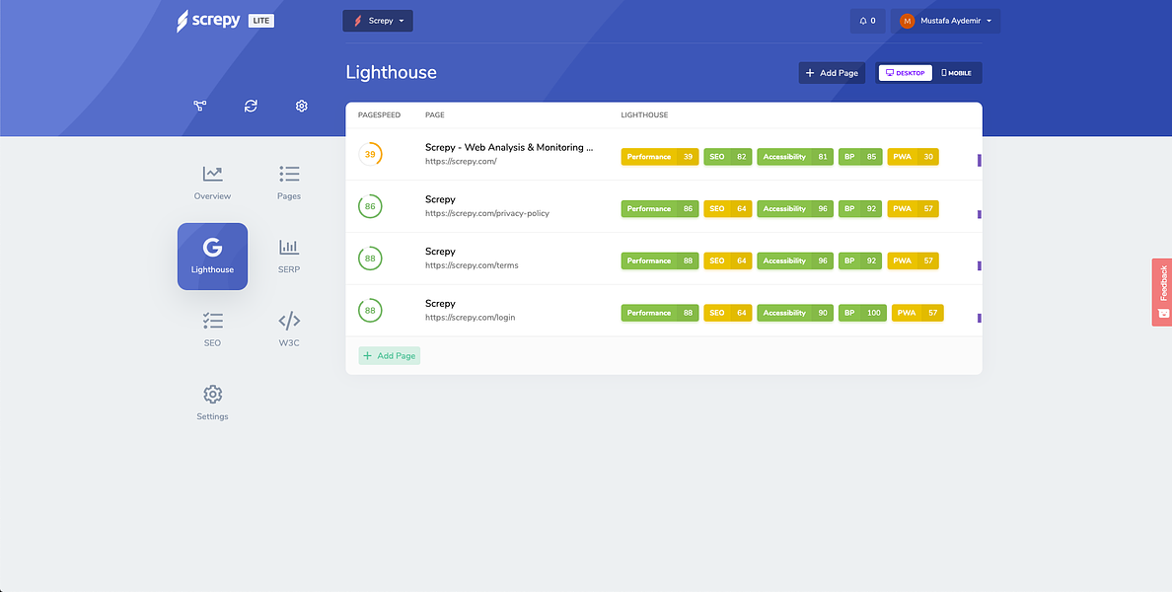The image size is (1172, 592).
Task: Open the SERP bar chart icon
Action: (x=289, y=247)
